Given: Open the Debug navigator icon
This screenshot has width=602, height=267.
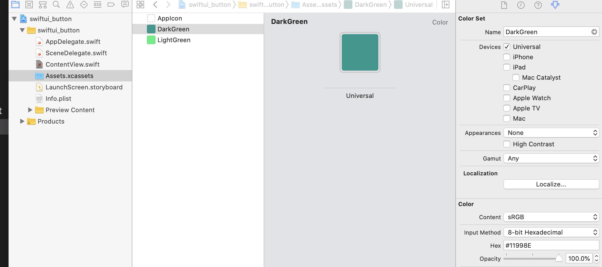Looking at the screenshot, I should click(98, 5).
